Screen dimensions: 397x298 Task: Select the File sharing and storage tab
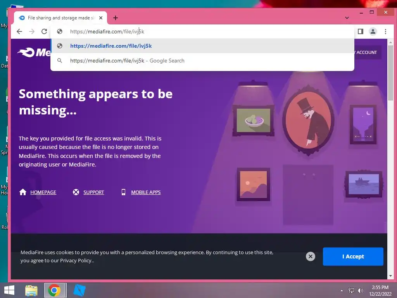tap(60, 18)
